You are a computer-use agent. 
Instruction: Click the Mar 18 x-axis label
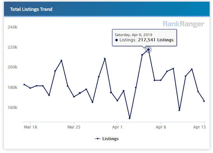31,127
